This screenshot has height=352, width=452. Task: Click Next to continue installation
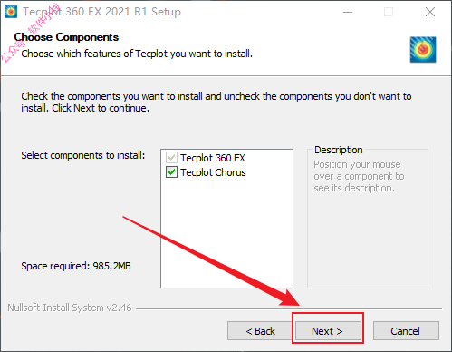click(328, 331)
